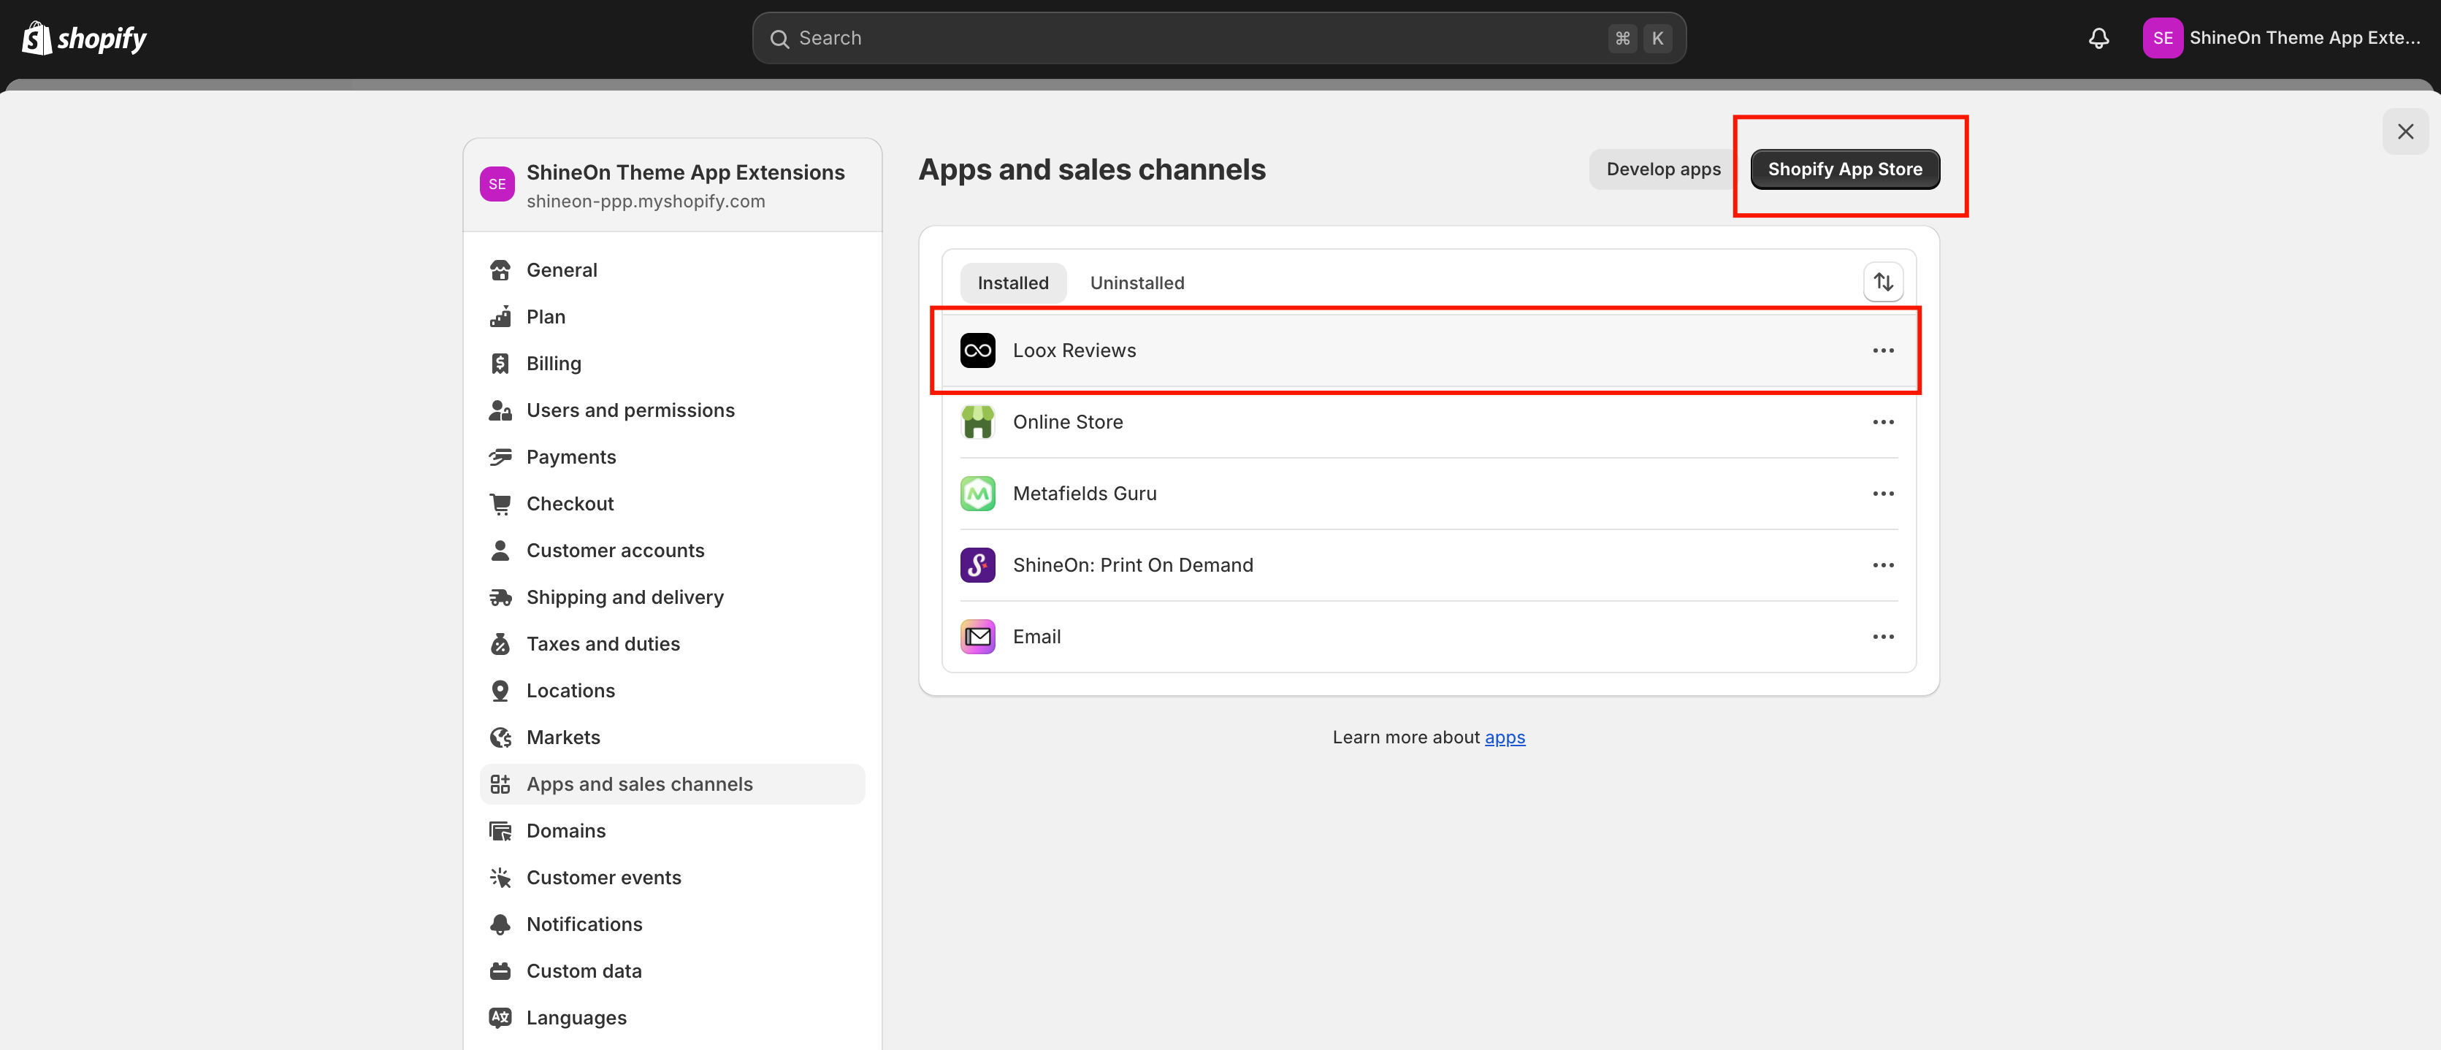
Task: Click the Customer accounts person icon
Action: click(x=500, y=551)
